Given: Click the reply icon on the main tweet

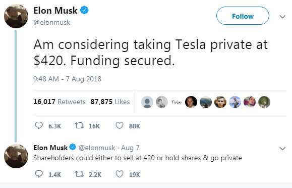Looking at the screenshot, I should tap(39, 125).
